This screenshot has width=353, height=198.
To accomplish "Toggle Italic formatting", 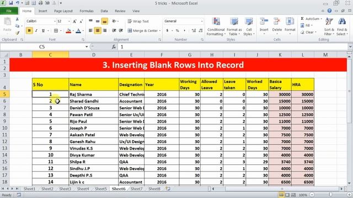I will [36, 31].
